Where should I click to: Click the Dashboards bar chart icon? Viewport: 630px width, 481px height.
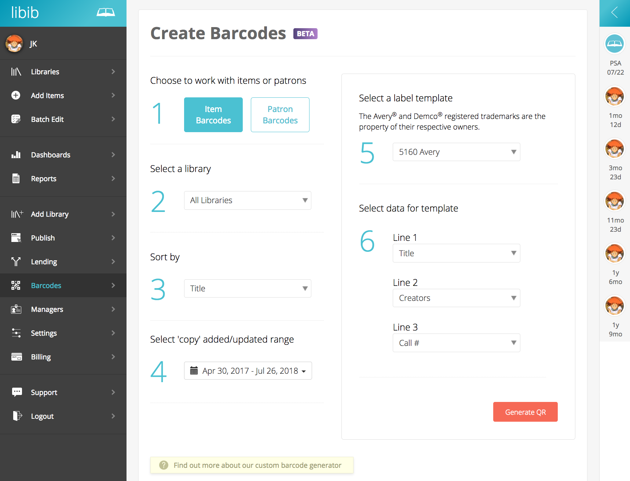pyautogui.click(x=16, y=155)
